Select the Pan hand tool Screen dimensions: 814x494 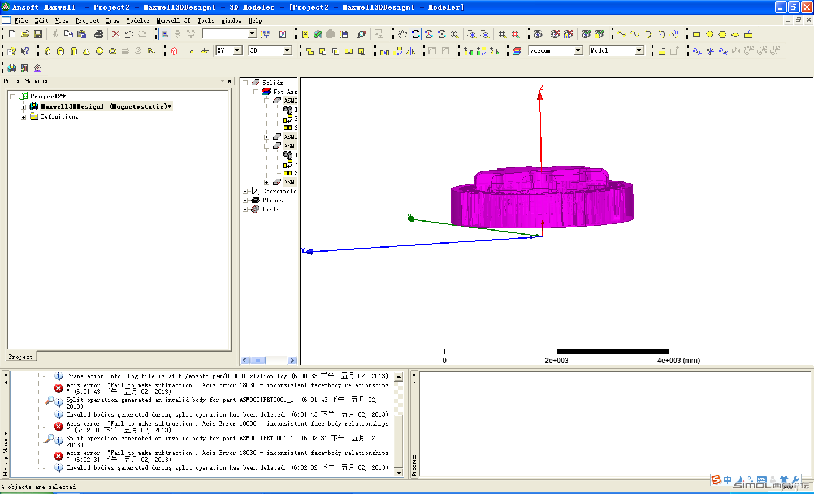[x=402, y=34]
